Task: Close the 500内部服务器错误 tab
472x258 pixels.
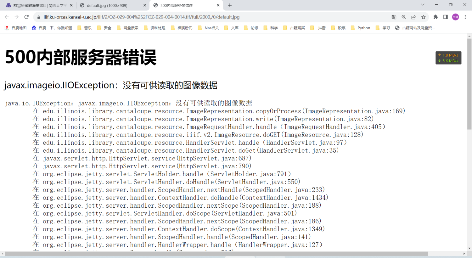Action: (x=218, y=5)
